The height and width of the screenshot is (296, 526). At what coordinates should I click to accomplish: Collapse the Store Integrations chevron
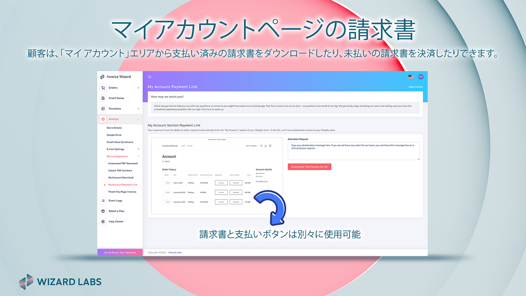pyautogui.click(x=138, y=156)
